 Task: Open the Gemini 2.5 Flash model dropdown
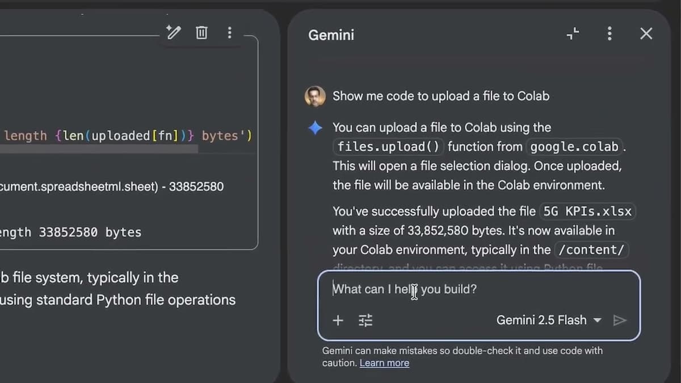[x=548, y=320]
